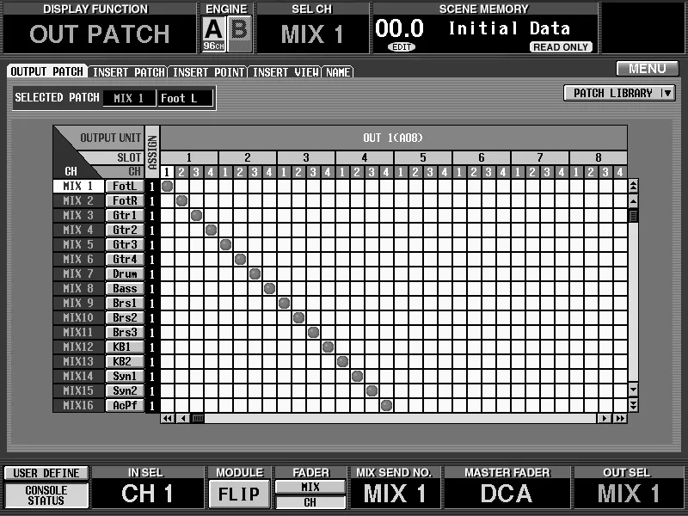688x516 pixels.
Task: Open CONSOLE STATUS
Action: pos(46,495)
